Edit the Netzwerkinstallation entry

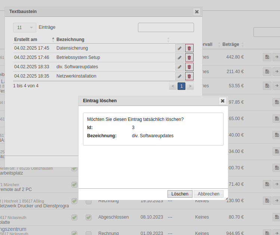pyautogui.click(x=180, y=76)
